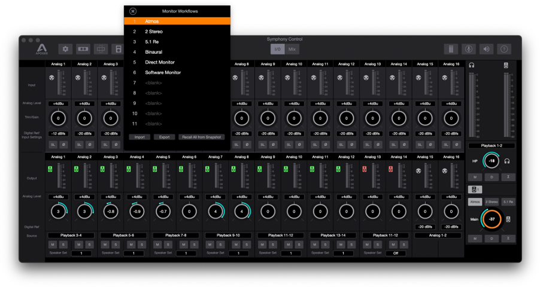
Task: Open the +4dBu analog level dropdown on input Analog 1
Action: point(58,103)
